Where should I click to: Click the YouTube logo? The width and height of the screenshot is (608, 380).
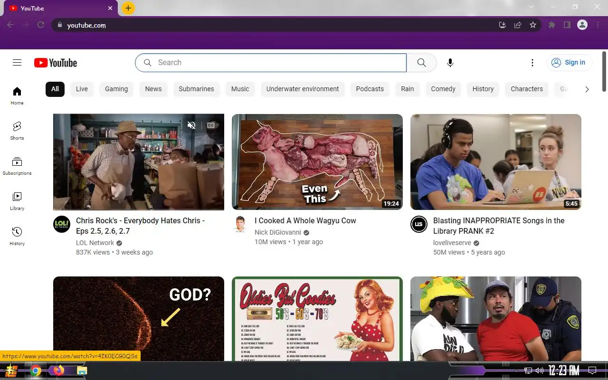click(x=56, y=63)
